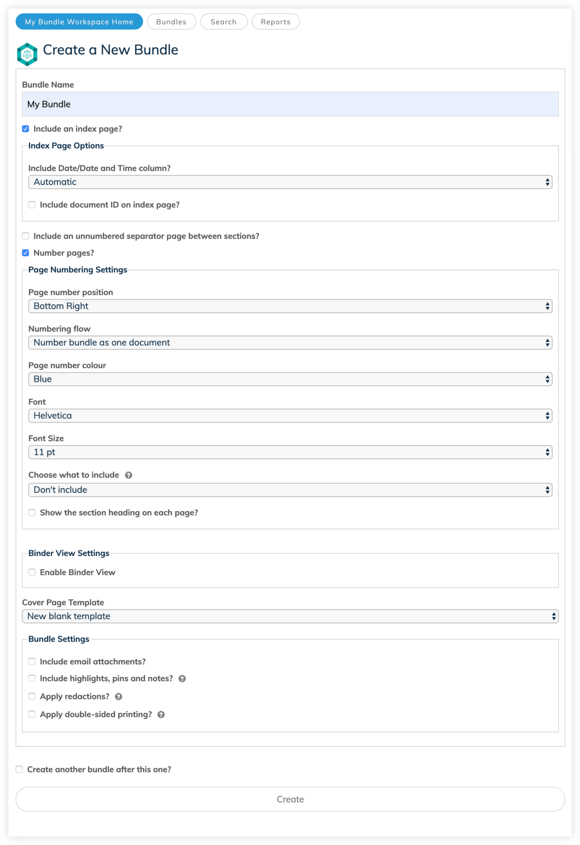
Task: Tick Apply double-sided printing checkbox
Action: [32, 715]
